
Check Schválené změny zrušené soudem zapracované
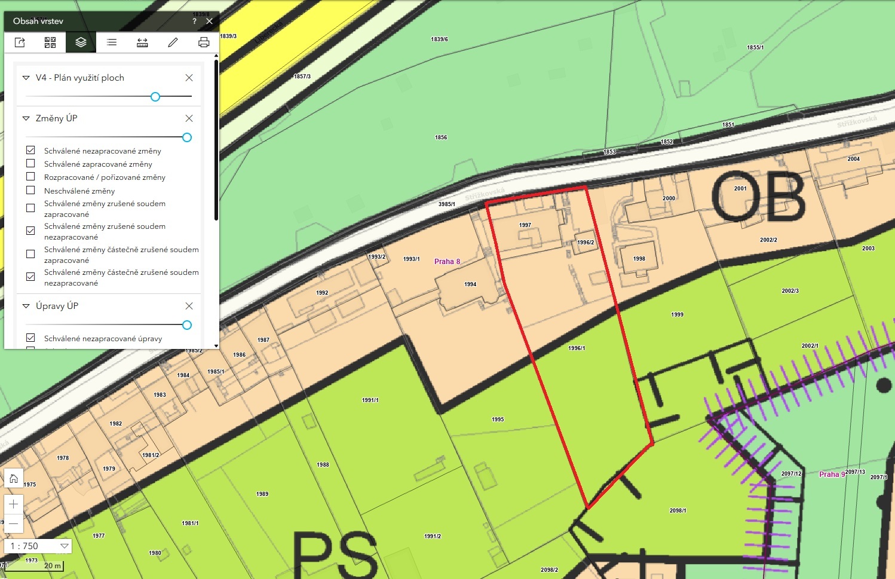[x=30, y=208]
